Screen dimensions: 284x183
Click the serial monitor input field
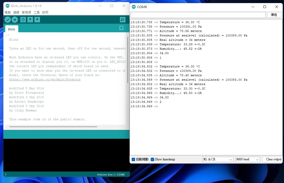pos(198,15)
